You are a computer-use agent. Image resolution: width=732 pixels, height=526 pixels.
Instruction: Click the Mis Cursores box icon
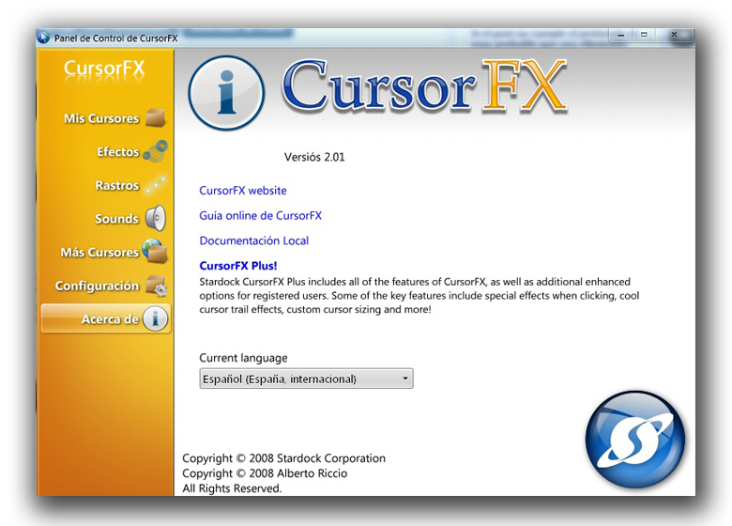click(x=156, y=117)
